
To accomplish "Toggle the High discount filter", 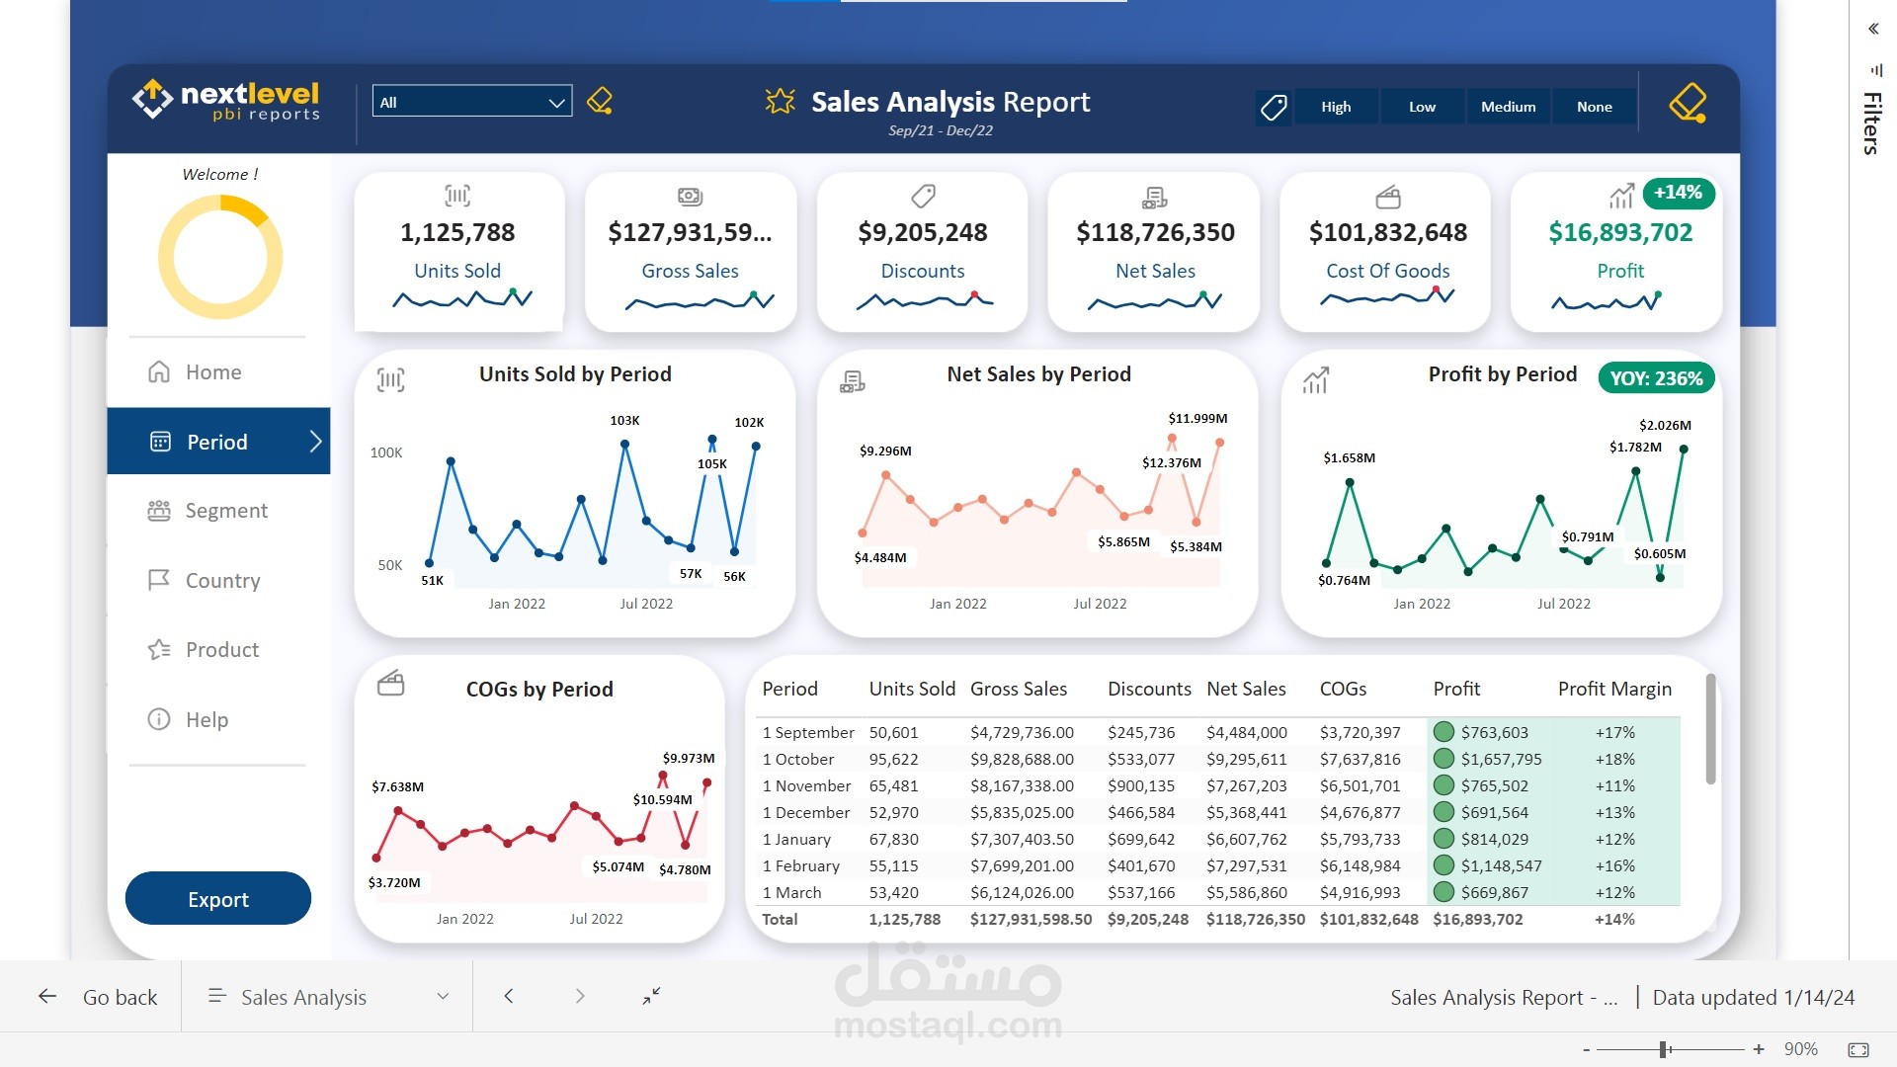I will click(1336, 107).
